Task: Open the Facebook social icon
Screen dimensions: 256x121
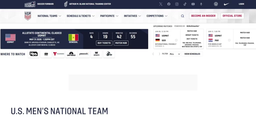Action: pos(169,4)
